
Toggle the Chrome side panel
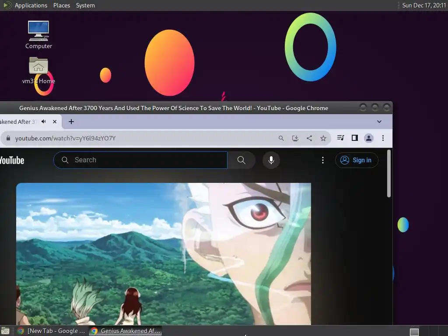pos(354,138)
